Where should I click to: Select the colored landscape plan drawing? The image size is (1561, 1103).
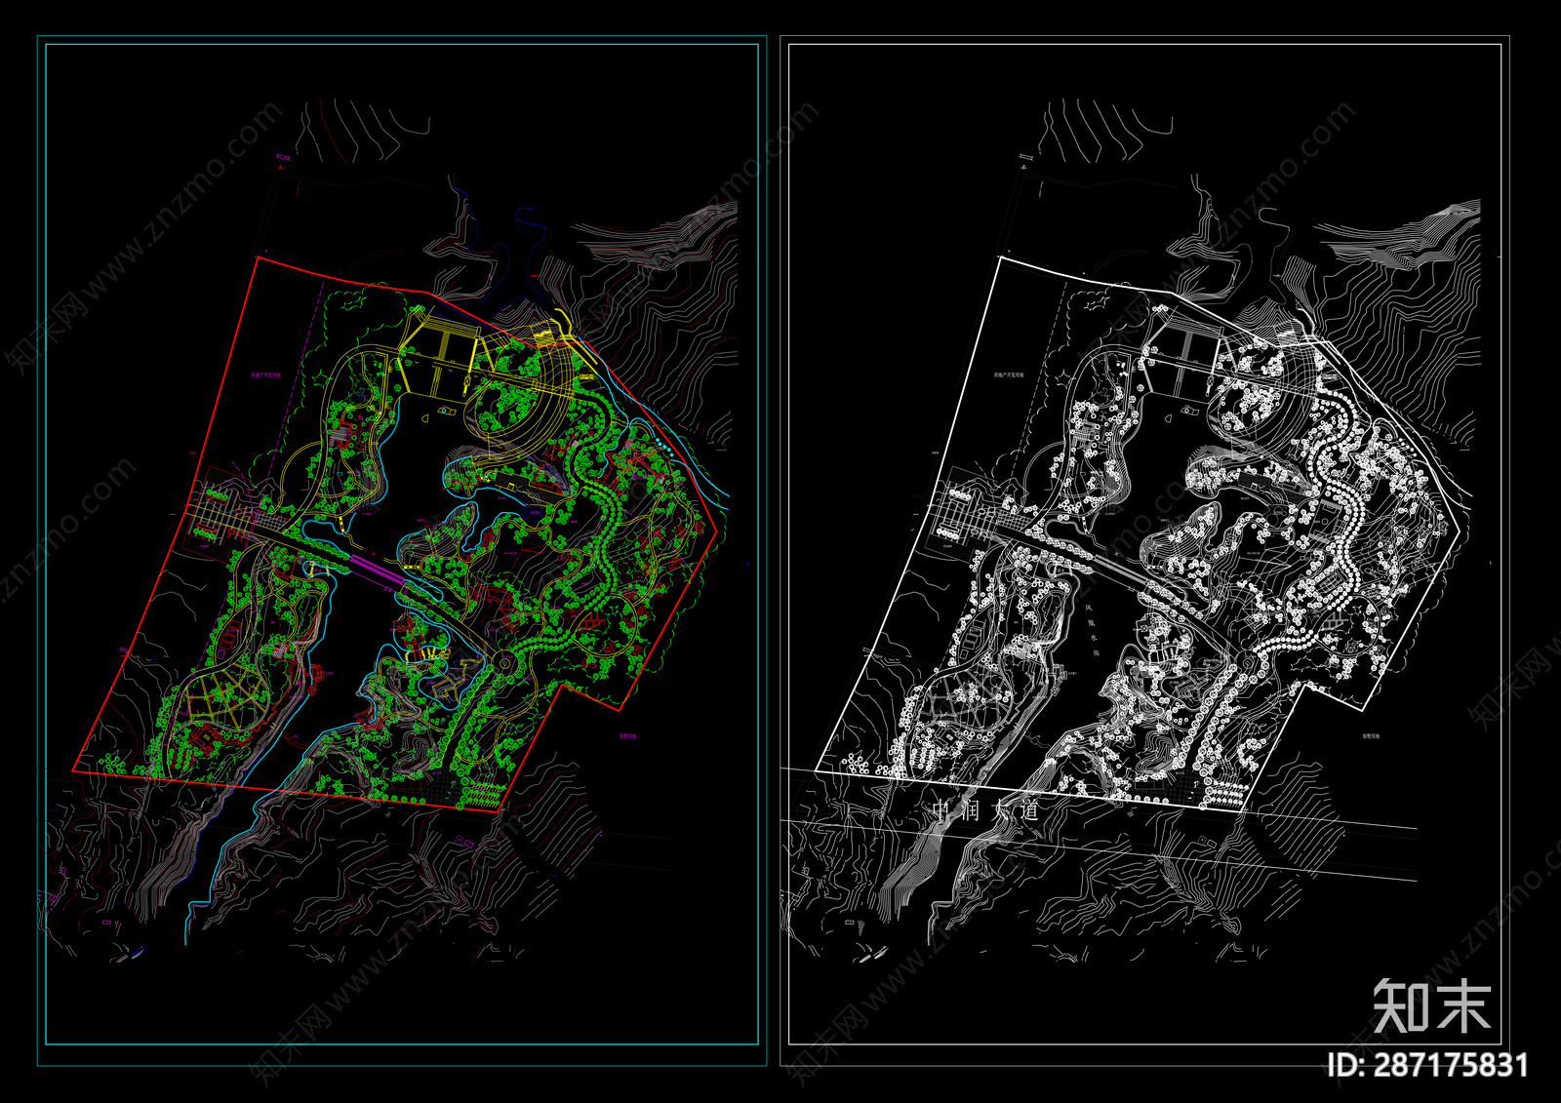tap(402, 551)
